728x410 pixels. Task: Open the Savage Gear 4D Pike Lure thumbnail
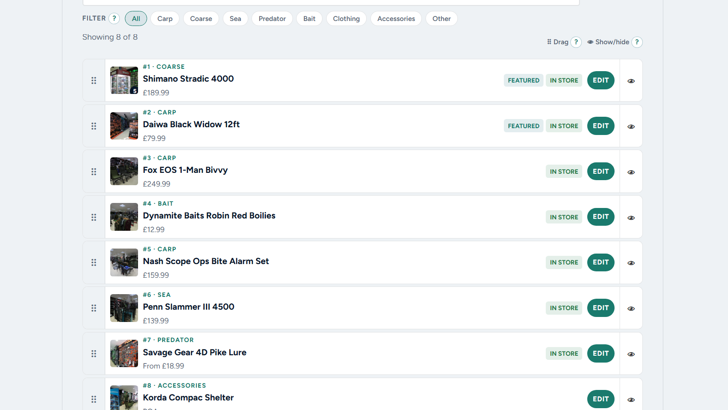tap(124, 353)
